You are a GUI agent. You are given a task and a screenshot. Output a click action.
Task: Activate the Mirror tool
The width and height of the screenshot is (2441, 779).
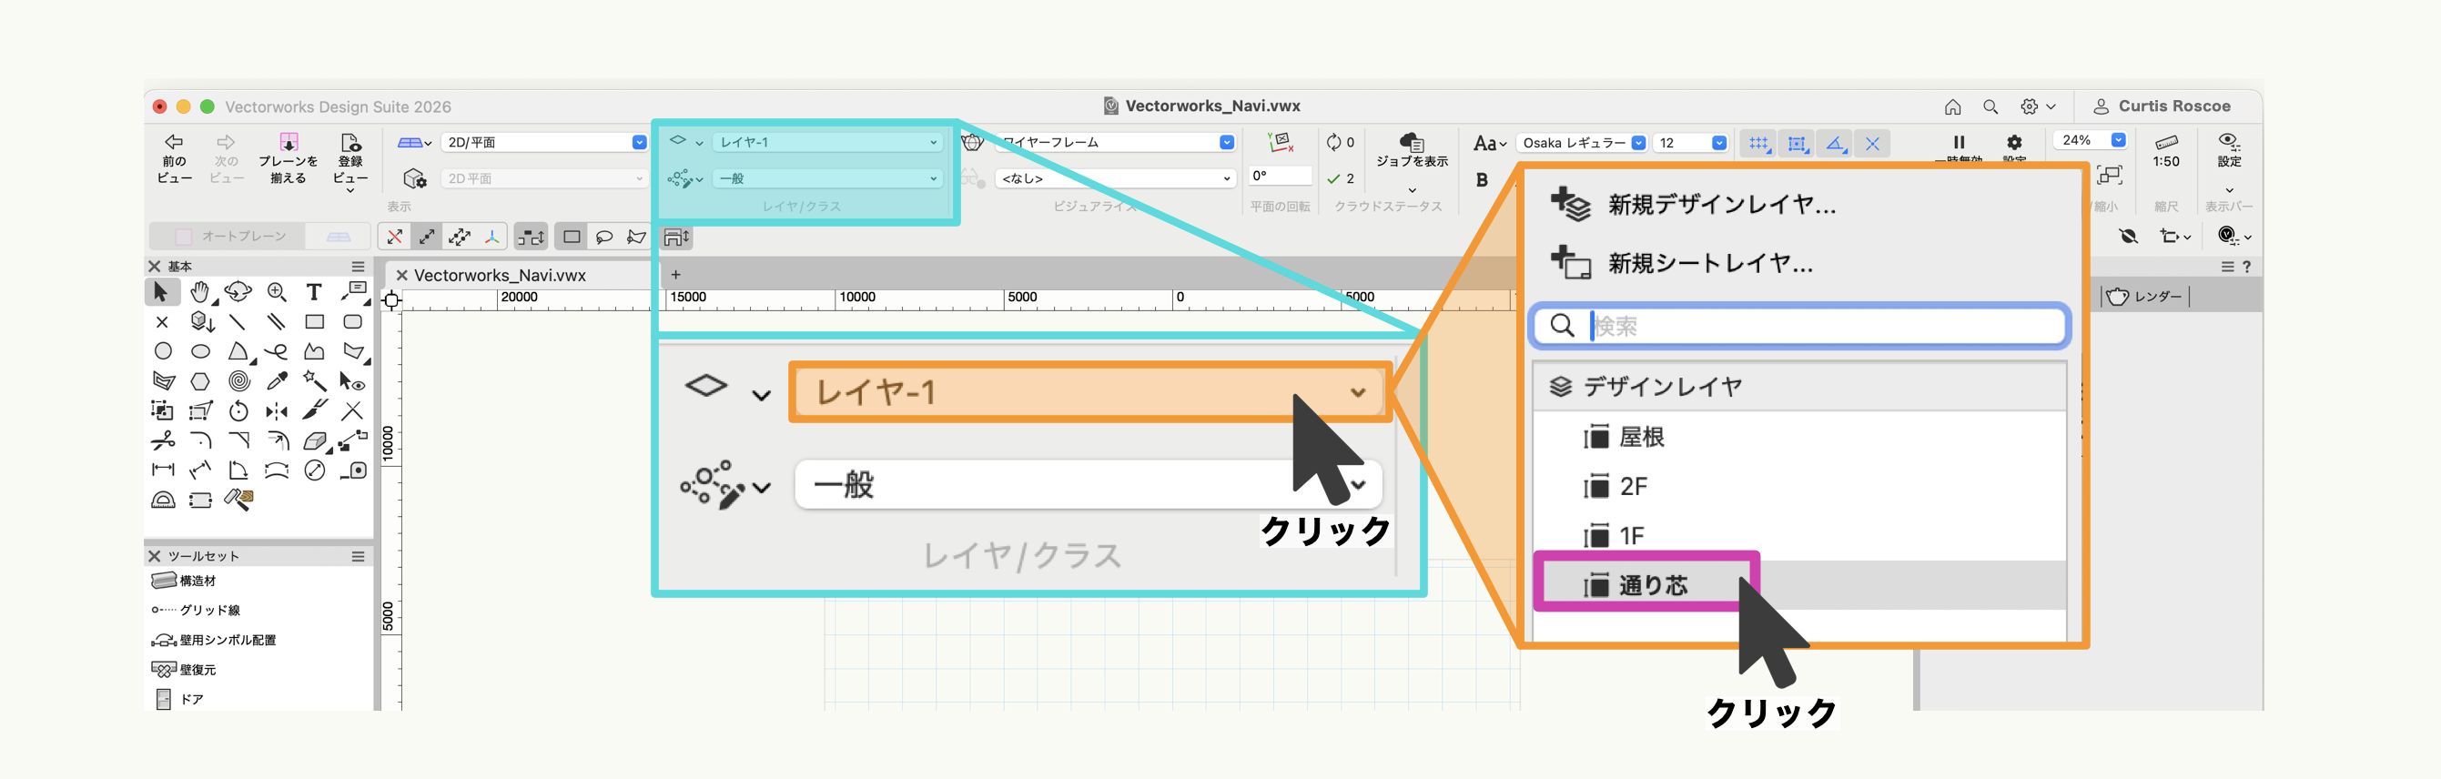[277, 411]
